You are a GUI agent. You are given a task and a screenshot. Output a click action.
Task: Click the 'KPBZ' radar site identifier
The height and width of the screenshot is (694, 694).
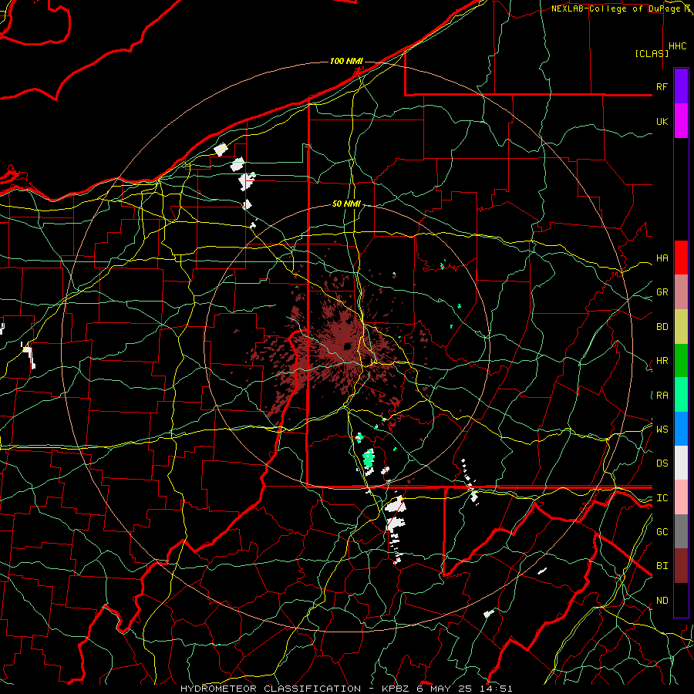coord(396,689)
